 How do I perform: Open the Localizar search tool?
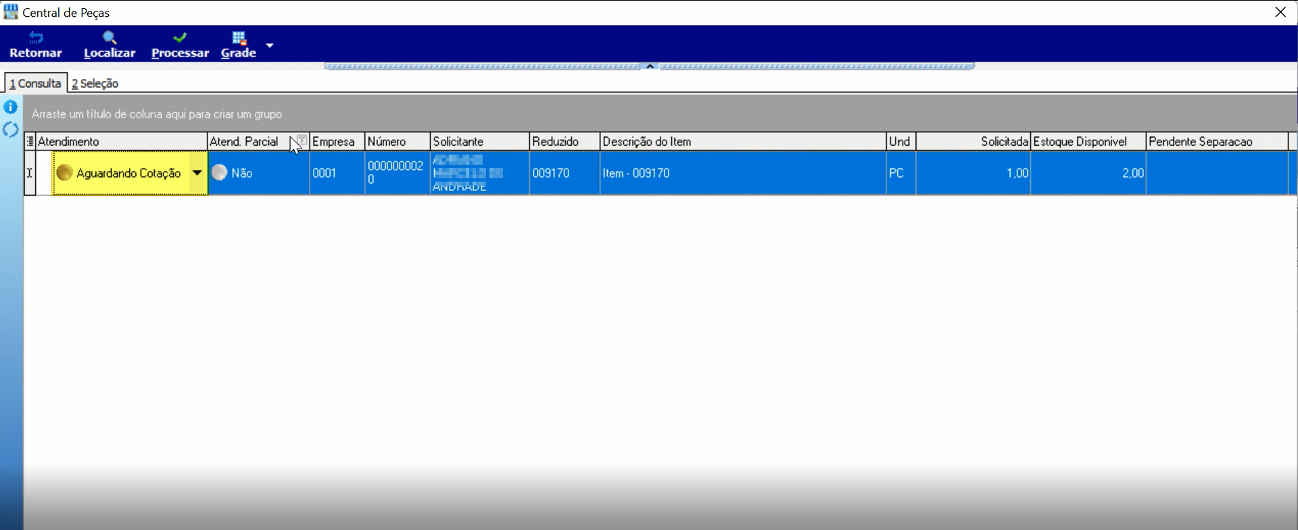[x=110, y=45]
